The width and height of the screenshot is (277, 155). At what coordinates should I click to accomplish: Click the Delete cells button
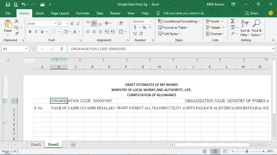tap(213, 28)
